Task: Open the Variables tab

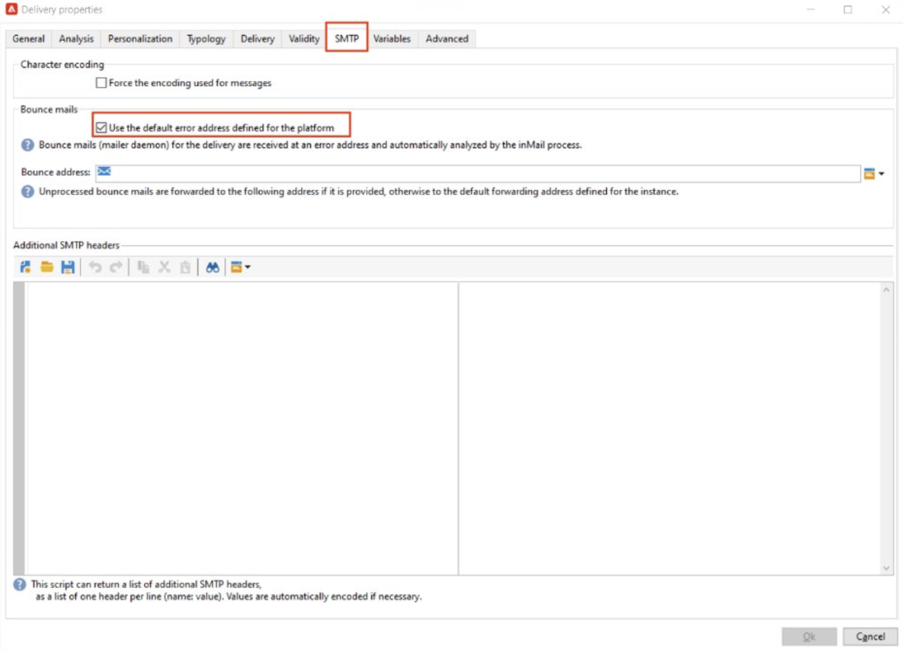Action: [391, 39]
